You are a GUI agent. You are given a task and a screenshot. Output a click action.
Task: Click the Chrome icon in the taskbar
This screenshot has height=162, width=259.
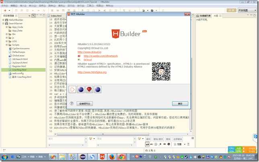coord(122,157)
